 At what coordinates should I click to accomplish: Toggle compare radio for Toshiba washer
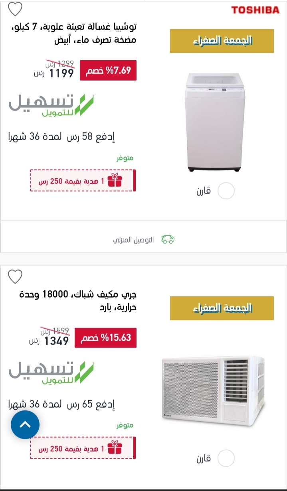coord(226,191)
